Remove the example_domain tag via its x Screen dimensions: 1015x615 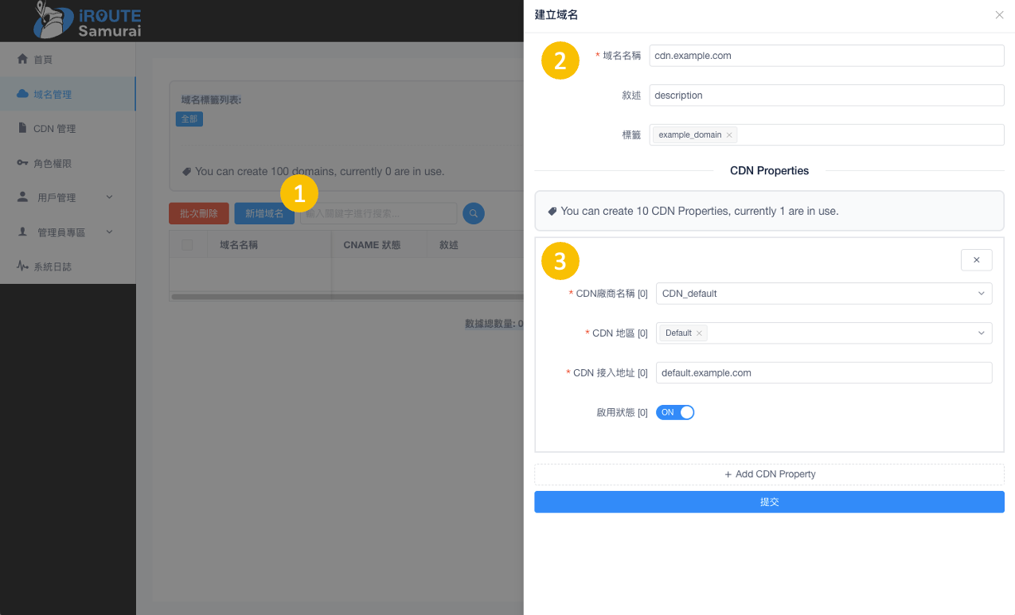click(x=729, y=135)
